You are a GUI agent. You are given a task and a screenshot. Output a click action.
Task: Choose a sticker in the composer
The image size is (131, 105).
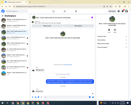tap(39, 97)
